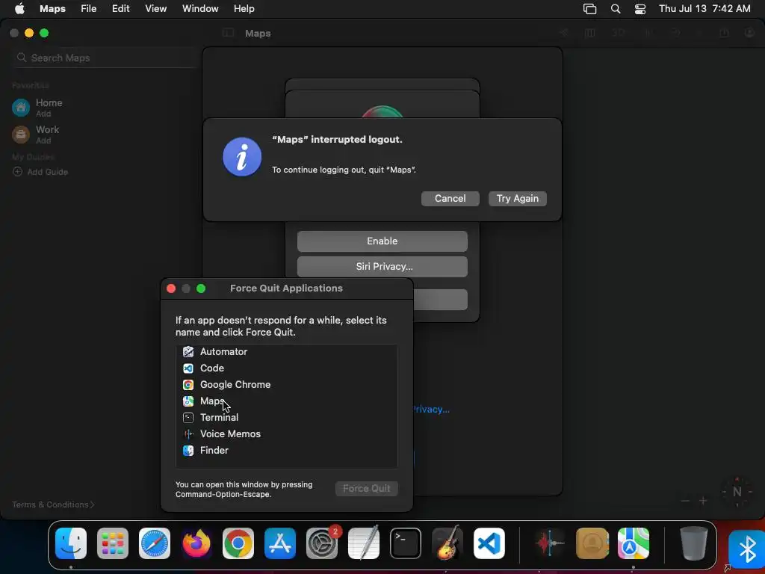Select Finder in Force Quit list
765x574 pixels.
tap(286, 450)
